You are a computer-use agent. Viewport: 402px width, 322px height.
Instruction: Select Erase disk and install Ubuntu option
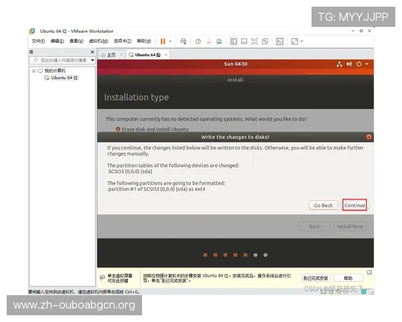point(119,129)
